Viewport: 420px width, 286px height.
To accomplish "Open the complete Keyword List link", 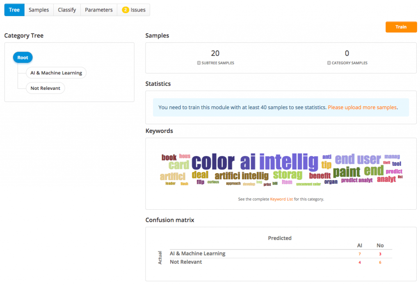I will coord(281,199).
